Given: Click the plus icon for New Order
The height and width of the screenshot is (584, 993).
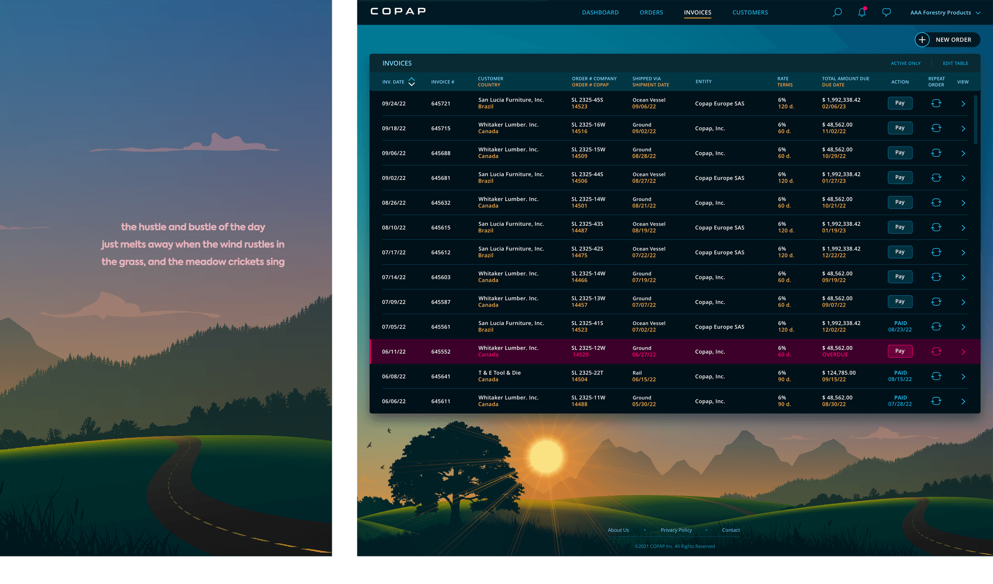Looking at the screenshot, I should 922,39.
